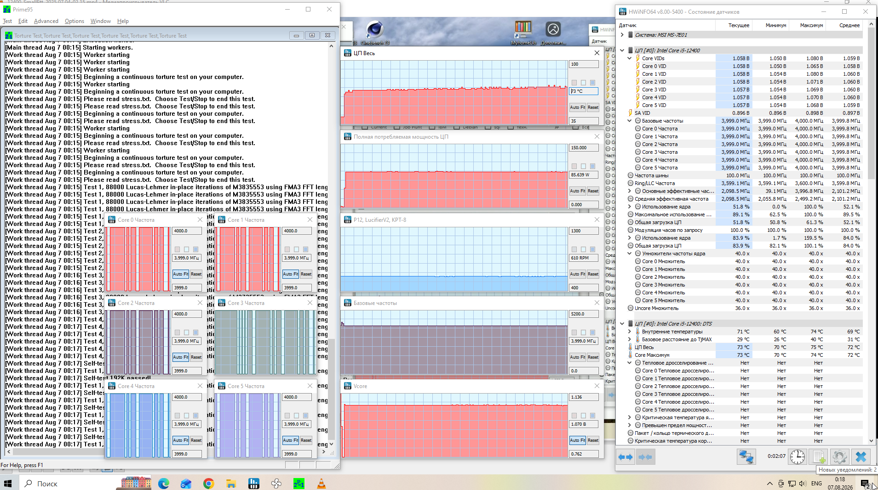Click Auto Fit in ЦП Весь graph

pyautogui.click(x=578, y=107)
